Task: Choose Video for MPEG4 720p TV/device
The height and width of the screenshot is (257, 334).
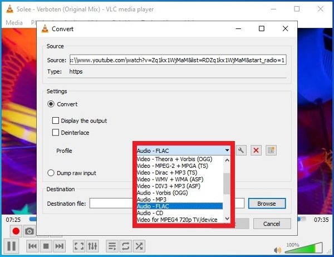Action: [180, 220]
